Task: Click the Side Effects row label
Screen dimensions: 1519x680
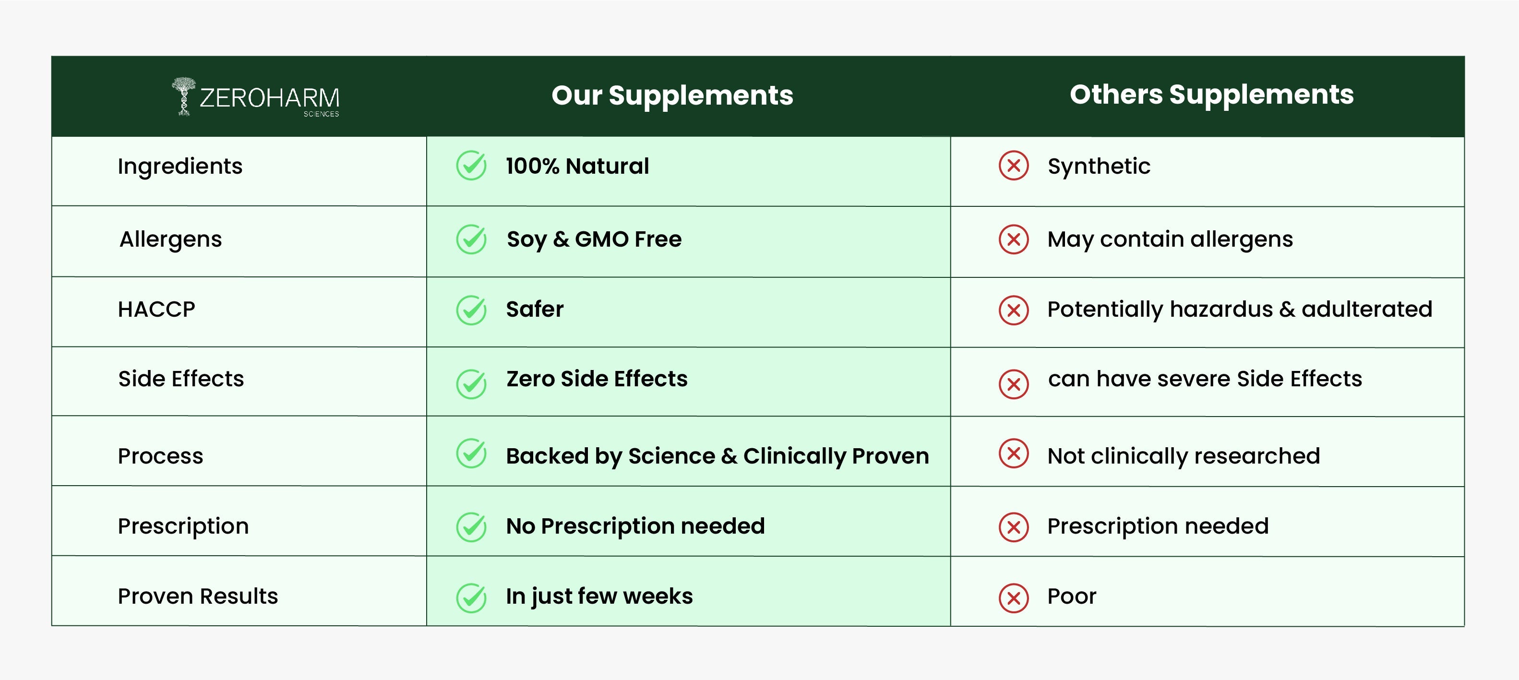Action: (181, 379)
